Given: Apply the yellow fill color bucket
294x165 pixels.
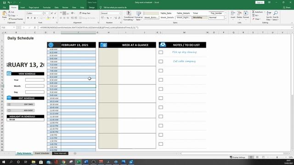Looking at the screenshot, I should coord(48,18).
